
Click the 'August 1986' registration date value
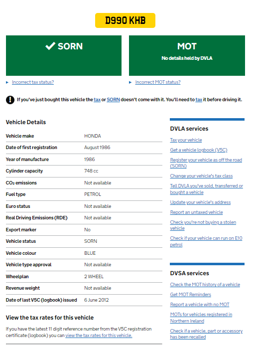[x=97, y=148]
